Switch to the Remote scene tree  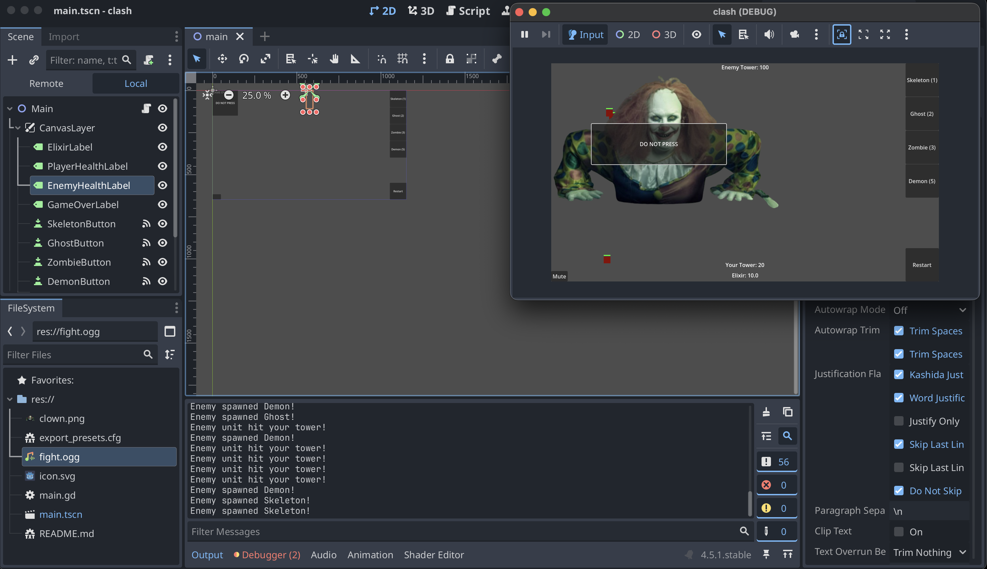(x=46, y=83)
